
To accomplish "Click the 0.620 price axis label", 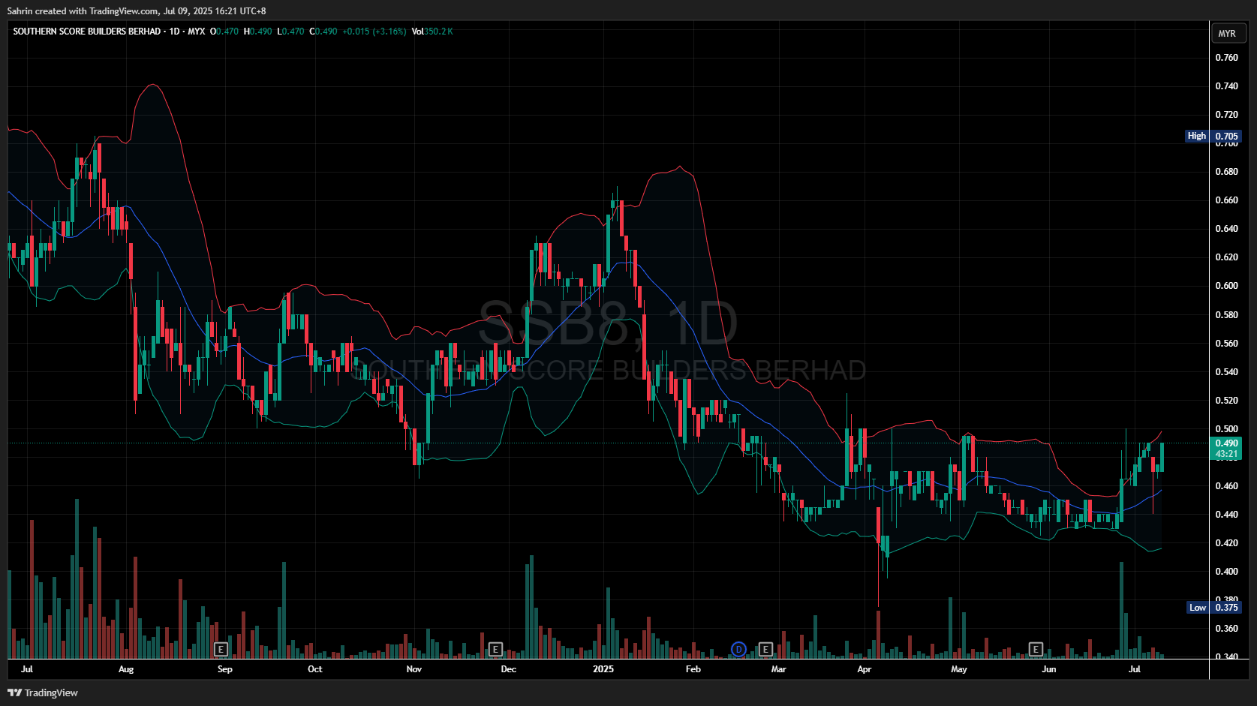I will click(1227, 257).
